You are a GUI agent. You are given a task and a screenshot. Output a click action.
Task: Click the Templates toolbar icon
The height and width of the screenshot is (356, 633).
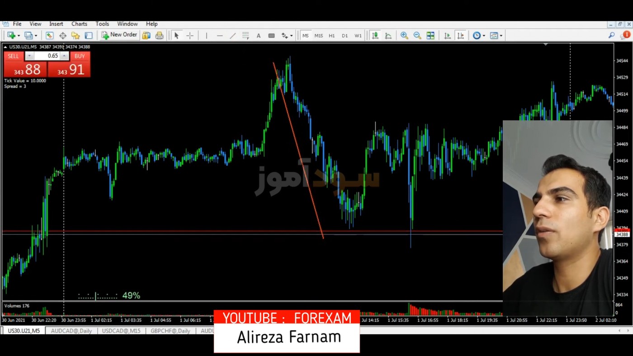tap(494, 35)
